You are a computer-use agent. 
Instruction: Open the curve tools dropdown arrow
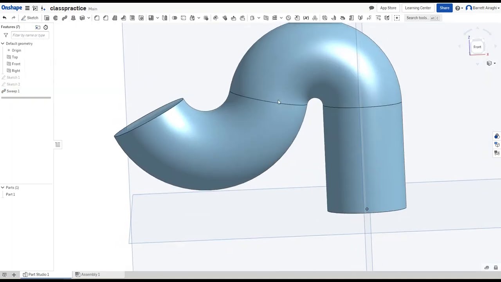[x=281, y=18]
